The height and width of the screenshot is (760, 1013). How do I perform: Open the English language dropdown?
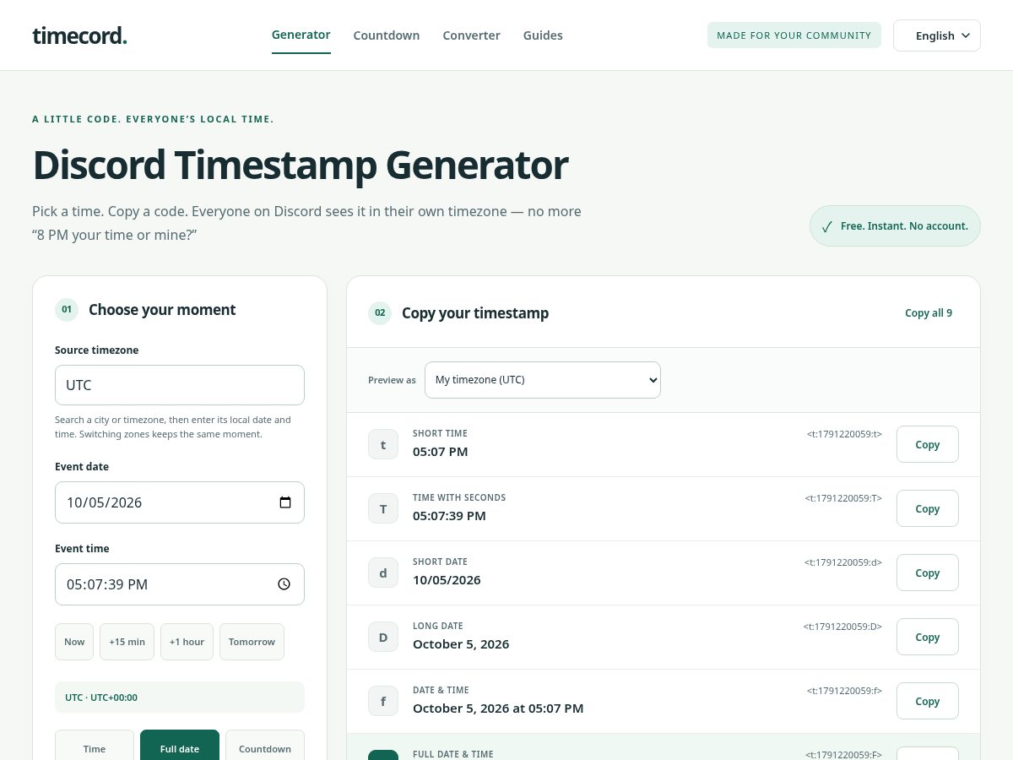pos(937,35)
